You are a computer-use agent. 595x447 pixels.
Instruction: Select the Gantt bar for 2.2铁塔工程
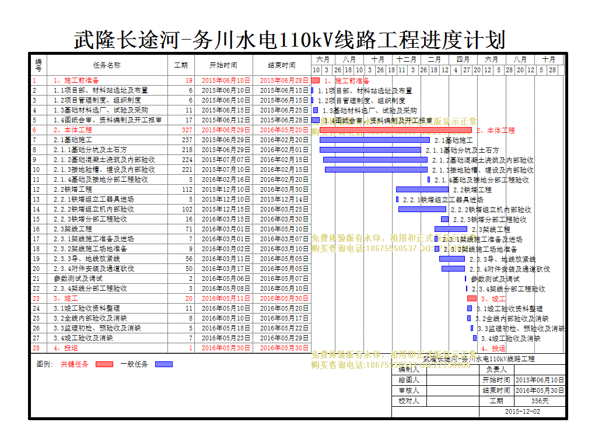[x=422, y=189]
